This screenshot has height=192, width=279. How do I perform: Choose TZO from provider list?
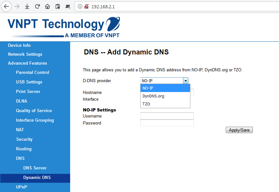tap(165, 104)
